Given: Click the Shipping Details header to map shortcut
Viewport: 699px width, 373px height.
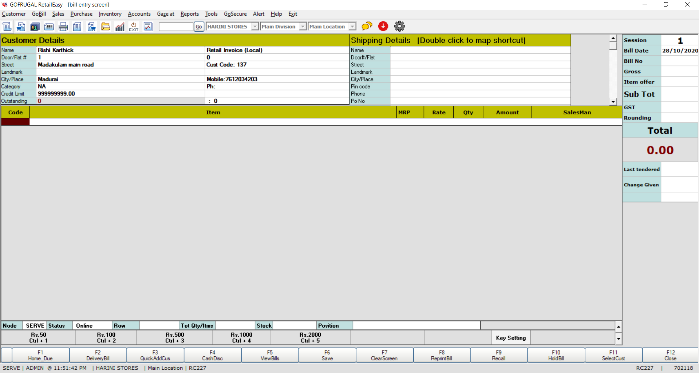Looking at the screenshot, I should pyautogui.click(x=460, y=40).
